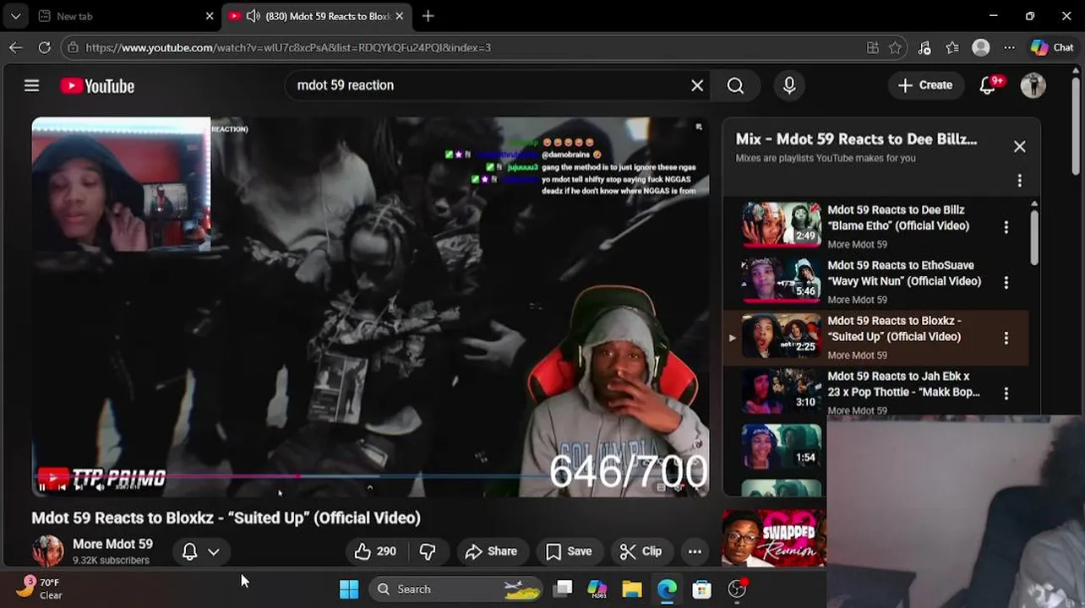This screenshot has width=1085, height=608.
Task: Save the video to a playlist
Action: click(x=569, y=551)
